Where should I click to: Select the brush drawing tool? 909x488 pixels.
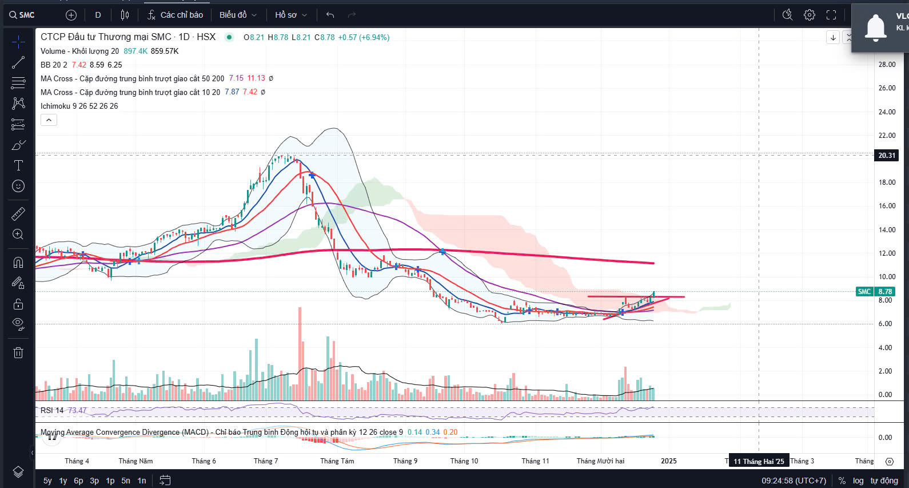pyautogui.click(x=18, y=145)
